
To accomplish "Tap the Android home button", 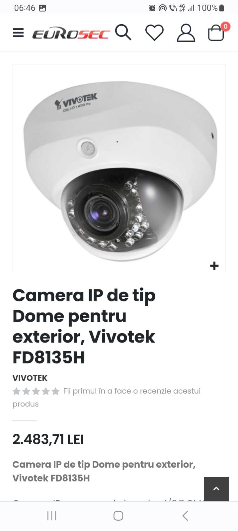I will 119,516.
